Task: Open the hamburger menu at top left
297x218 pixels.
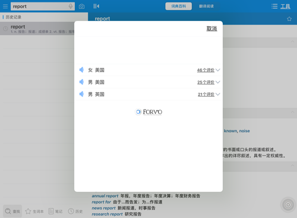Action: (x=5, y=7)
